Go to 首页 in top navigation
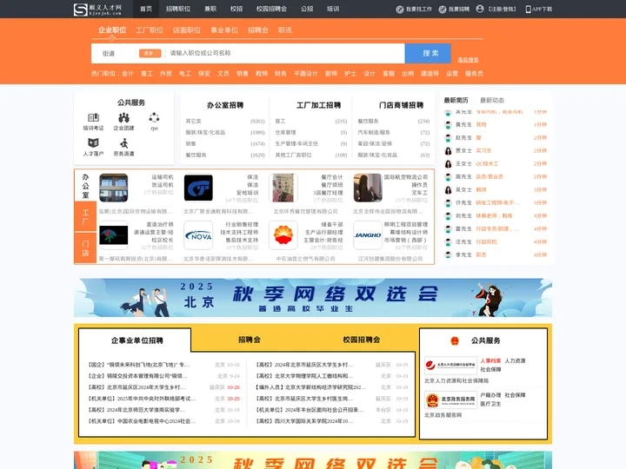The image size is (626, 469). click(146, 9)
